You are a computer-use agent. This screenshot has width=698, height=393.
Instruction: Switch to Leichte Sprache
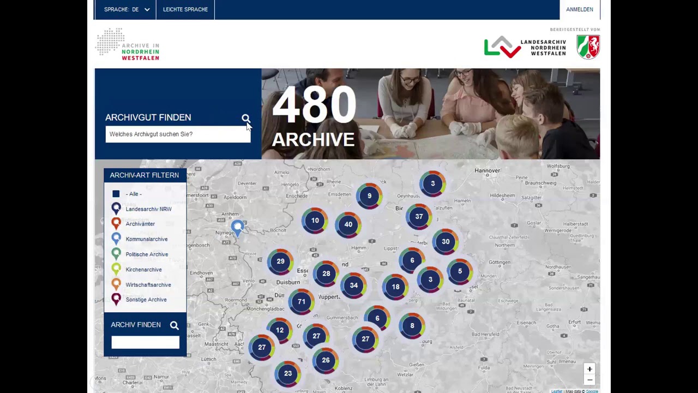coord(185,9)
